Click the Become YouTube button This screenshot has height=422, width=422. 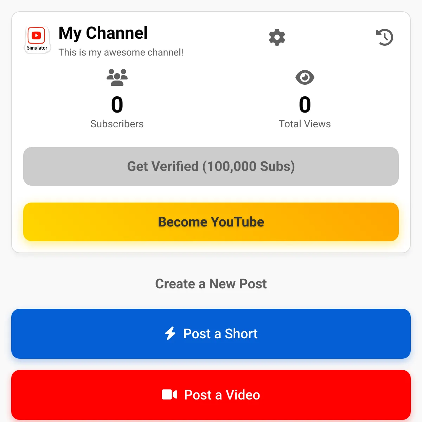tap(211, 222)
